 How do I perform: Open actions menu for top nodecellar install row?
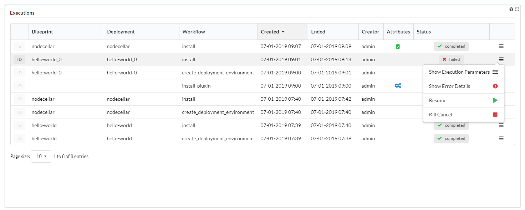pyautogui.click(x=501, y=46)
